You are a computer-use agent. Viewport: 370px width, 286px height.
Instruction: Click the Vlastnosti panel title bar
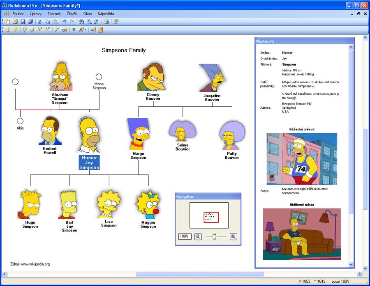tap(305, 41)
